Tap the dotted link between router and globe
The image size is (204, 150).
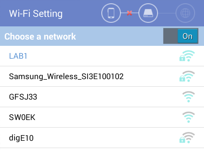[x=167, y=13]
